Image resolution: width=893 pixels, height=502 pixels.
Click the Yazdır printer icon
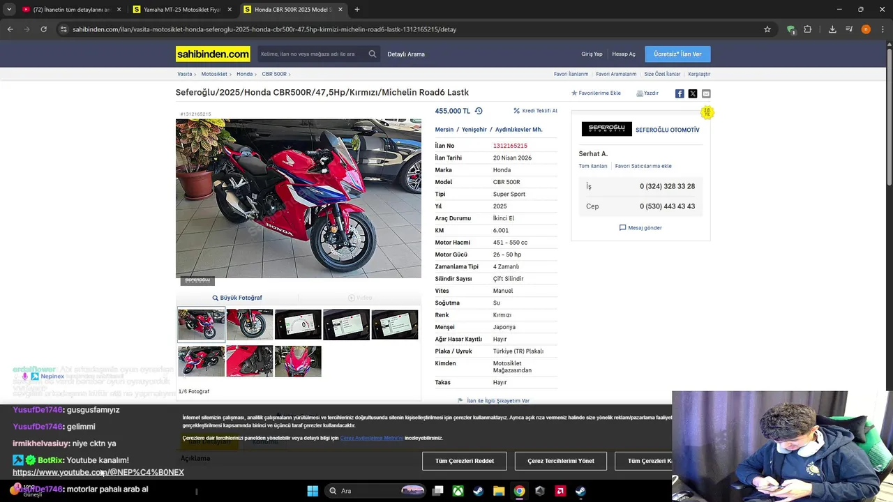(640, 93)
